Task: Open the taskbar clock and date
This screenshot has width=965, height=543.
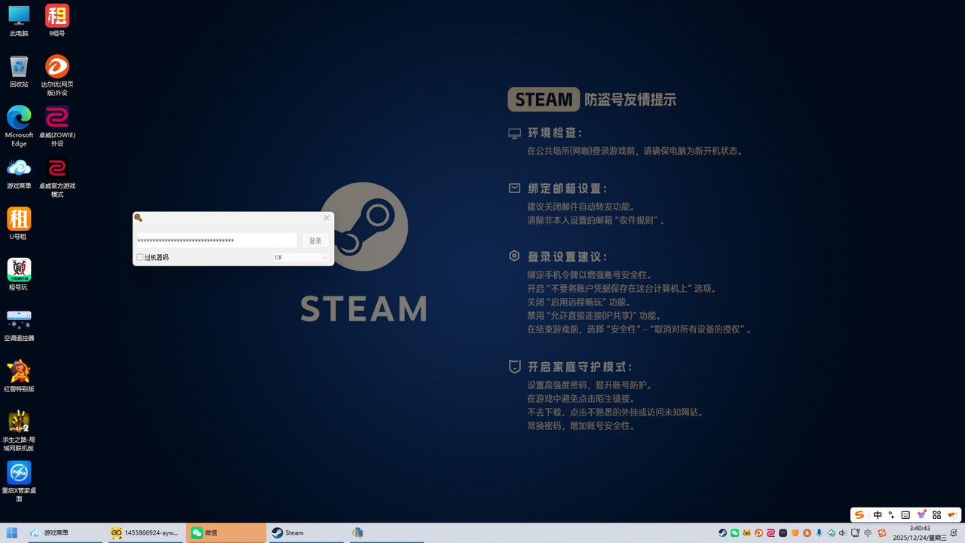Action: (x=920, y=532)
